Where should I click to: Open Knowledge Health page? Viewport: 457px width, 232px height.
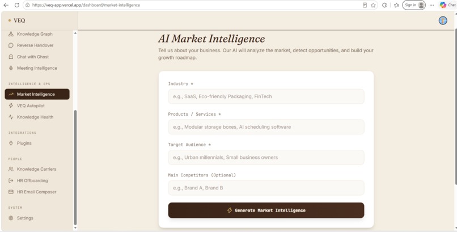click(35, 117)
